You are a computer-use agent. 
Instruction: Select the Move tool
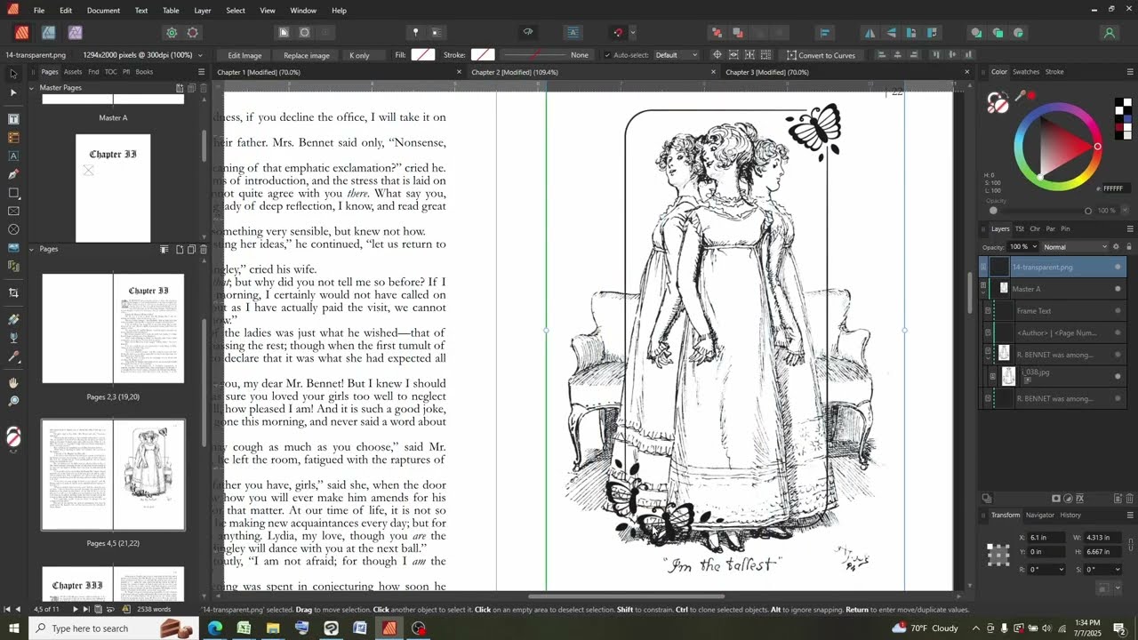tap(13, 74)
